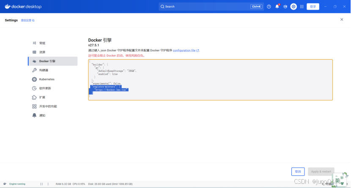Open the 扩展 settings section
The width and height of the screenshot is (351, 188).
pos(53,97)
